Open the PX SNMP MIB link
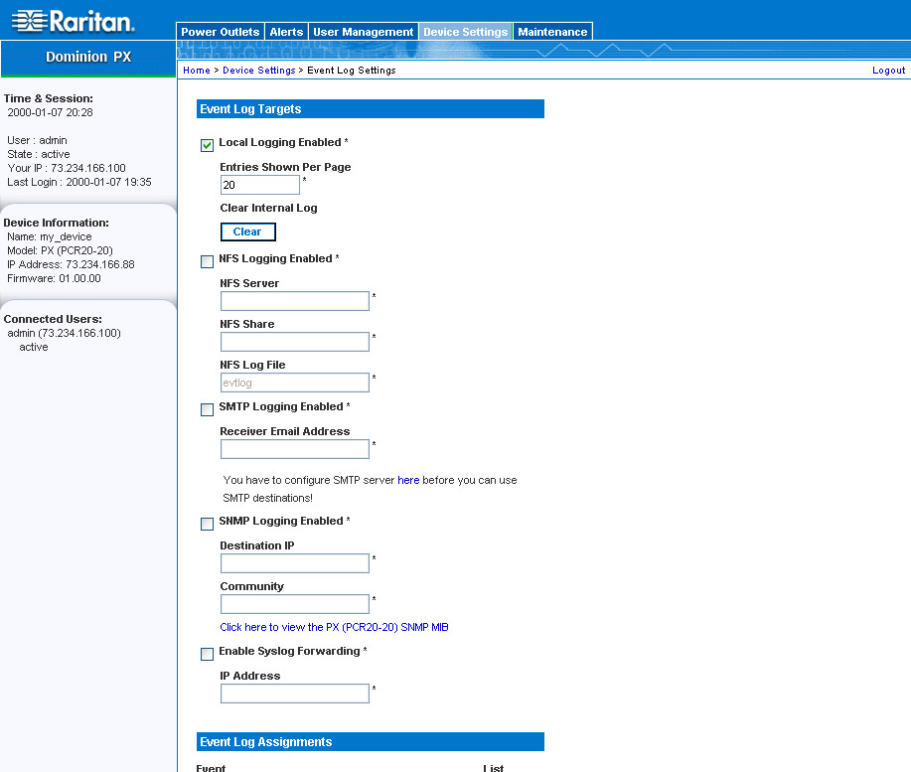The height and width of the screenshot is (772, 911). pyautogui.click(x=334, y=627)
